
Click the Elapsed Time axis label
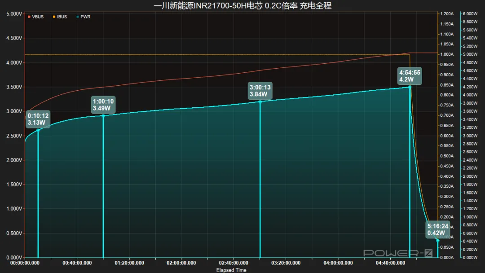231,270
